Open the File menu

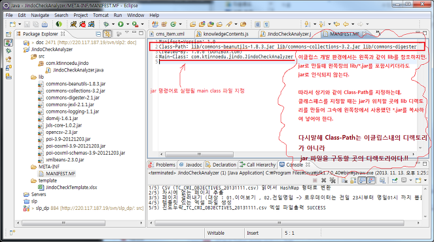pos(9,15)
